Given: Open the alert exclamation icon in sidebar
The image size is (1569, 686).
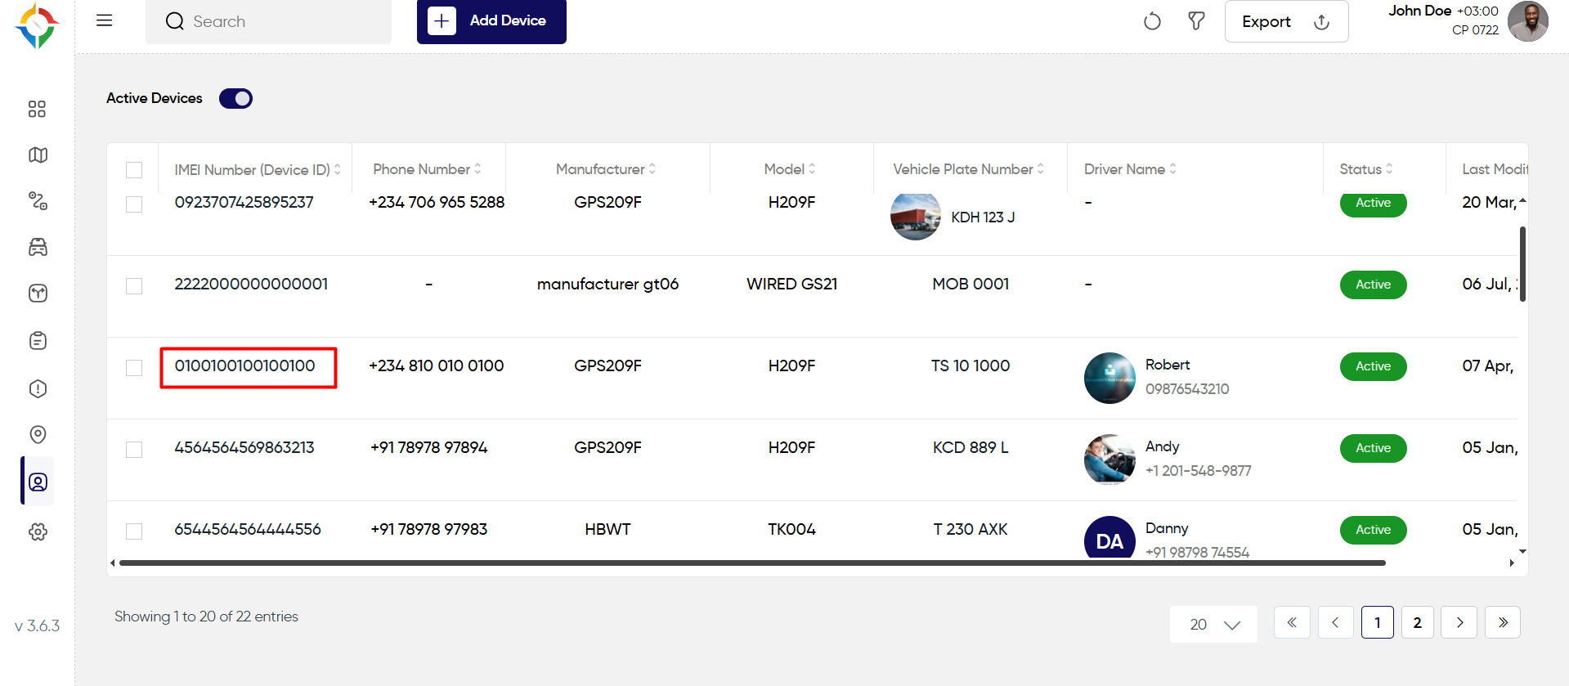Looking at the screenshot, I should coord(38,388).
